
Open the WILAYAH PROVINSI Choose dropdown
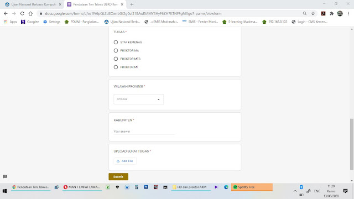pos(138,99)
